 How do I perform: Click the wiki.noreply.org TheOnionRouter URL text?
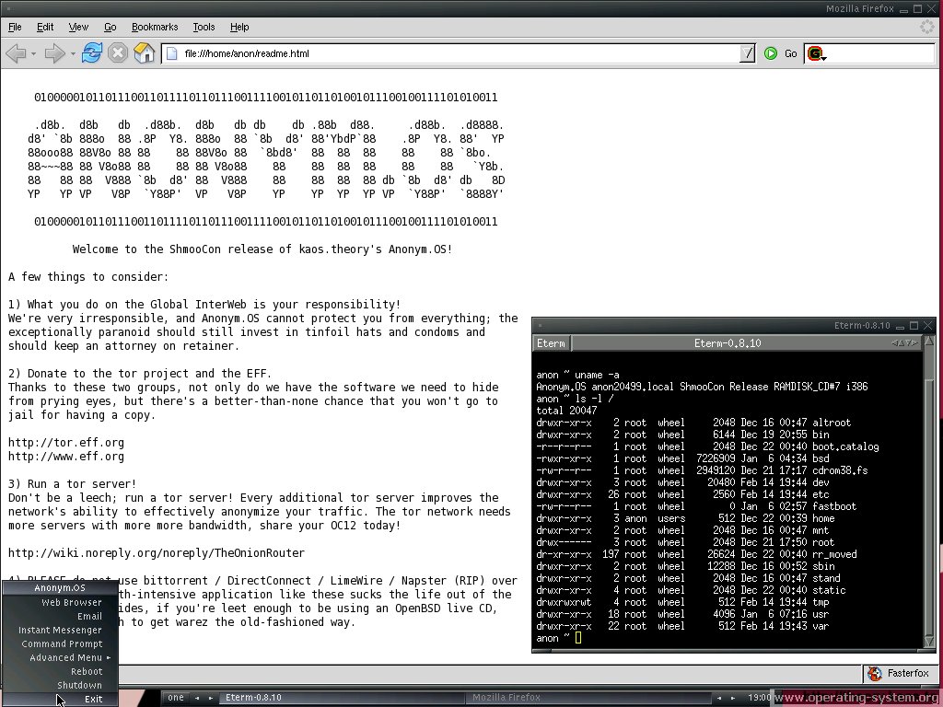[x=157, y=553]
